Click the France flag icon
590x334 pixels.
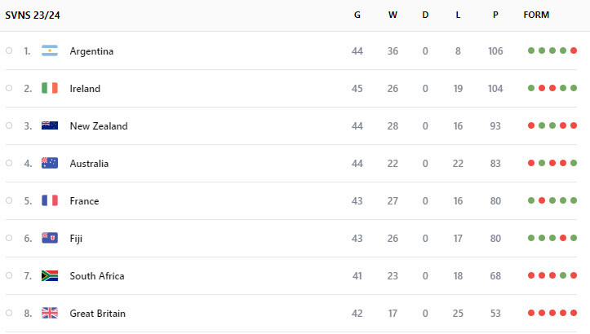coord(50,200)
